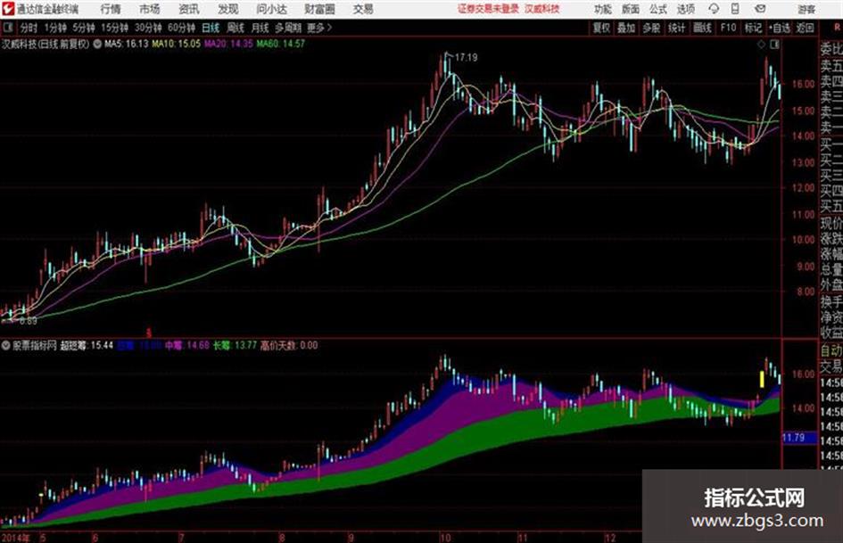This screenshot has height=543, width=843.
Task: Click the panel layout icon before 分时
Action: 7,28
